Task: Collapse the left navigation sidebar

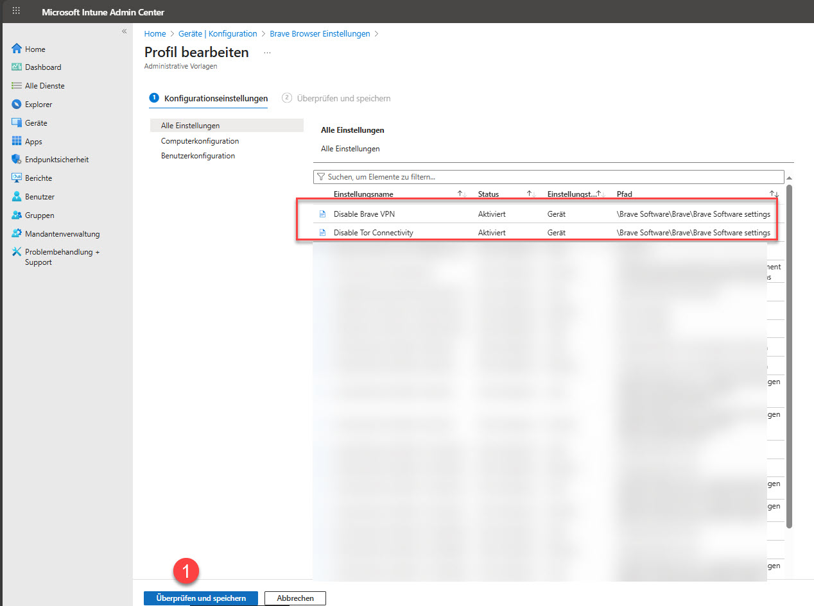Action: pos(125,31)
